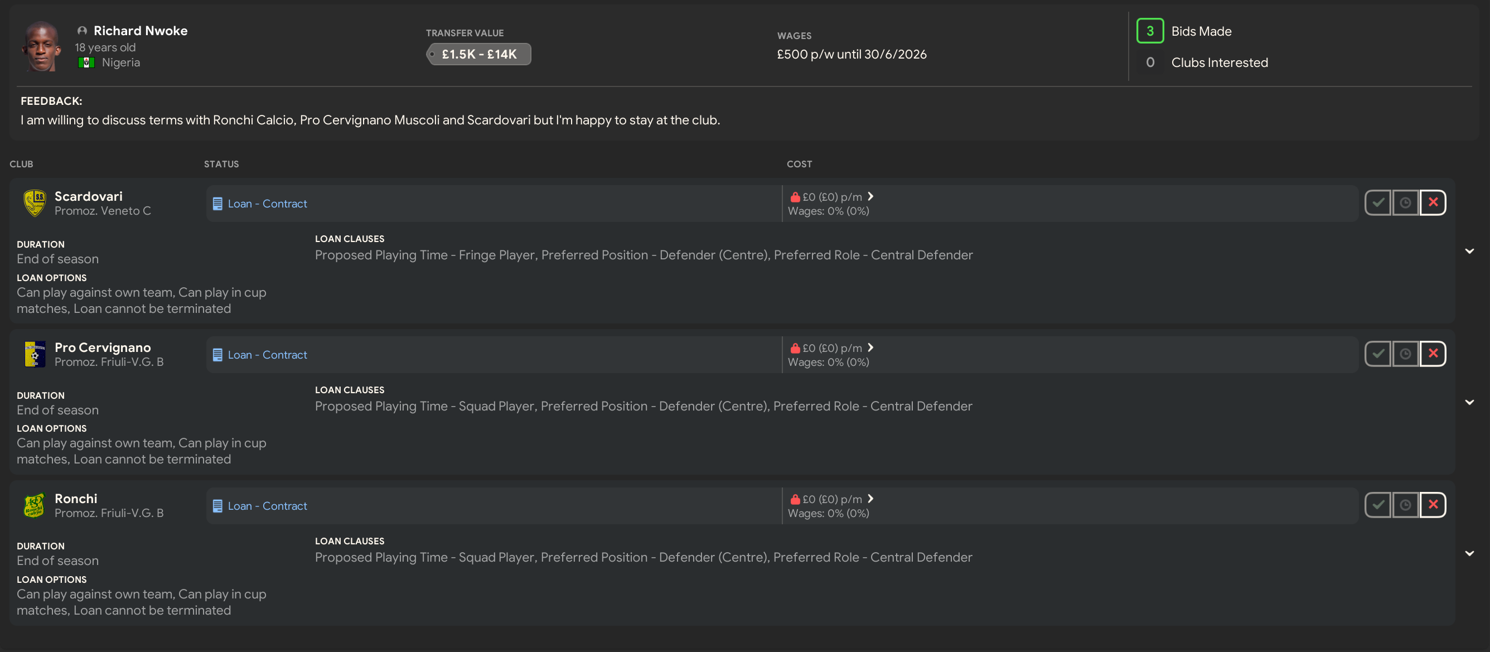Expand the Scardovari cost breakdown arrow
The image size is (1490, 652).
pyautogui.click(x=870, y=197)
